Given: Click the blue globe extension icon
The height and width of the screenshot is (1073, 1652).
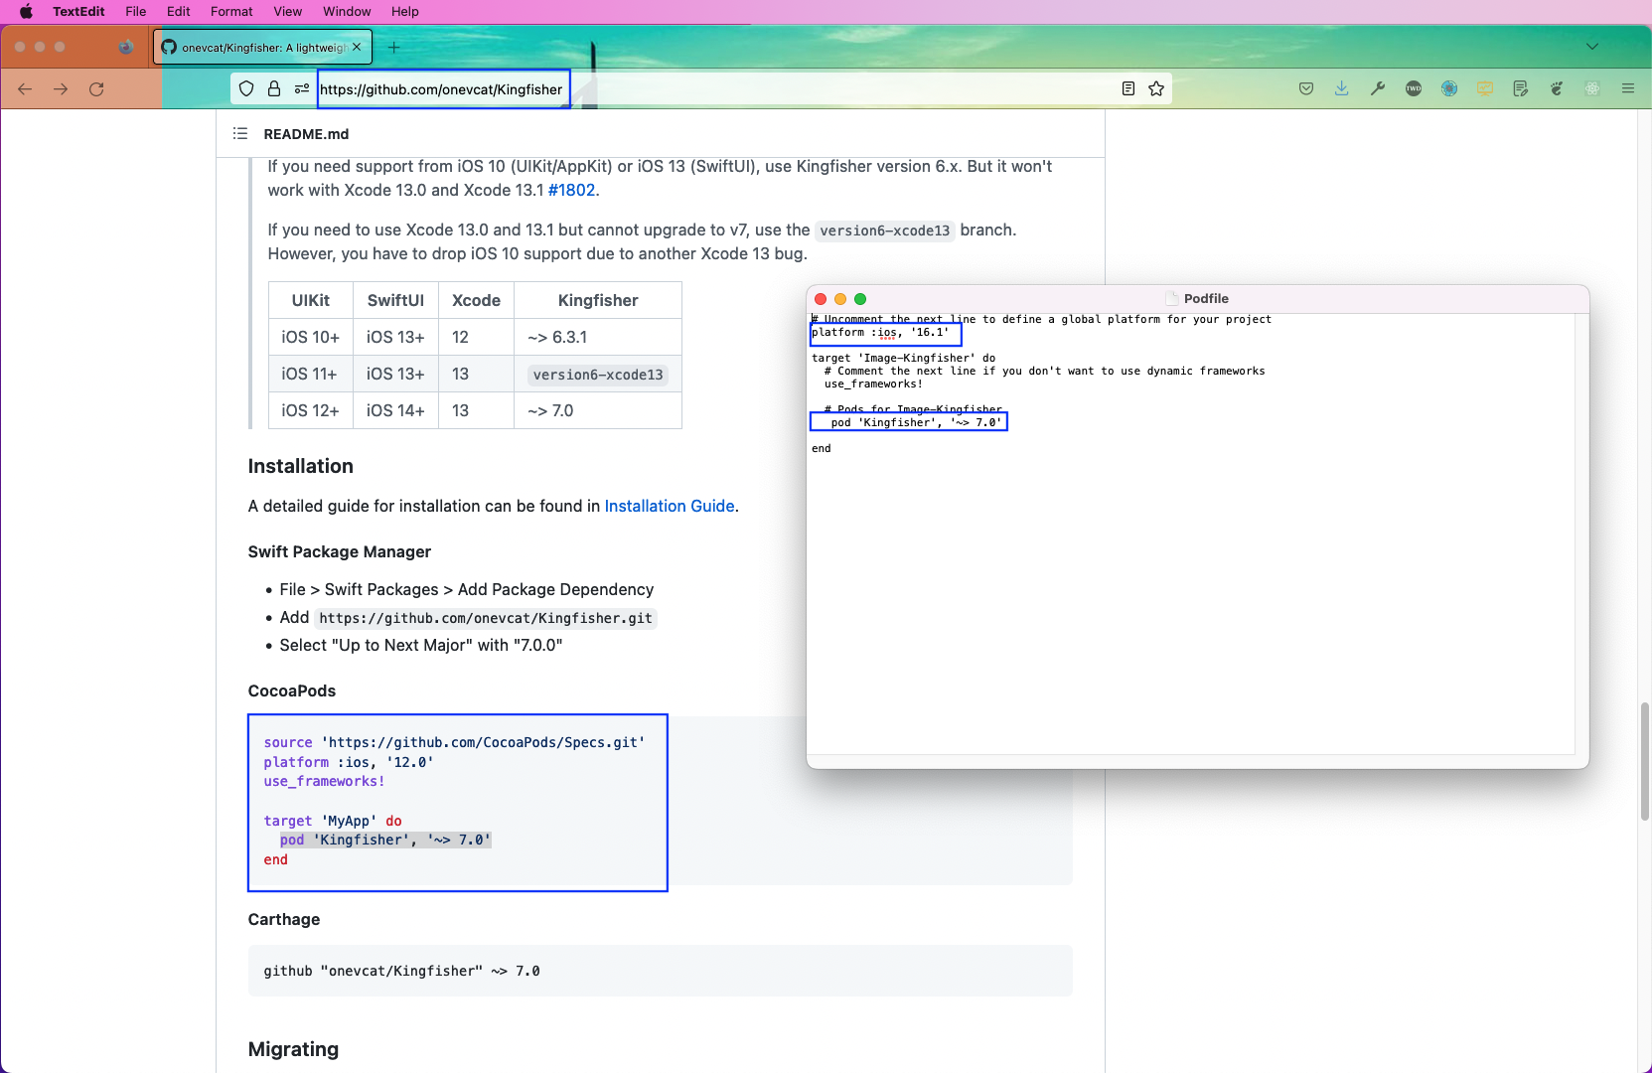Looking at the screenshot, I should [1449, 88].
